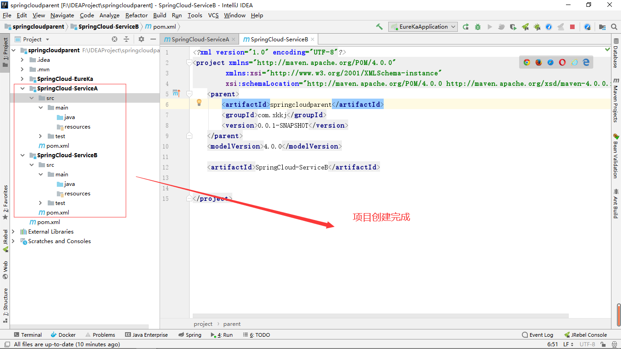This screenshot has width=621, height=349.
Task: Open the 7: Structure side tab
Action: pyautogui.click(x=5, y=305)
